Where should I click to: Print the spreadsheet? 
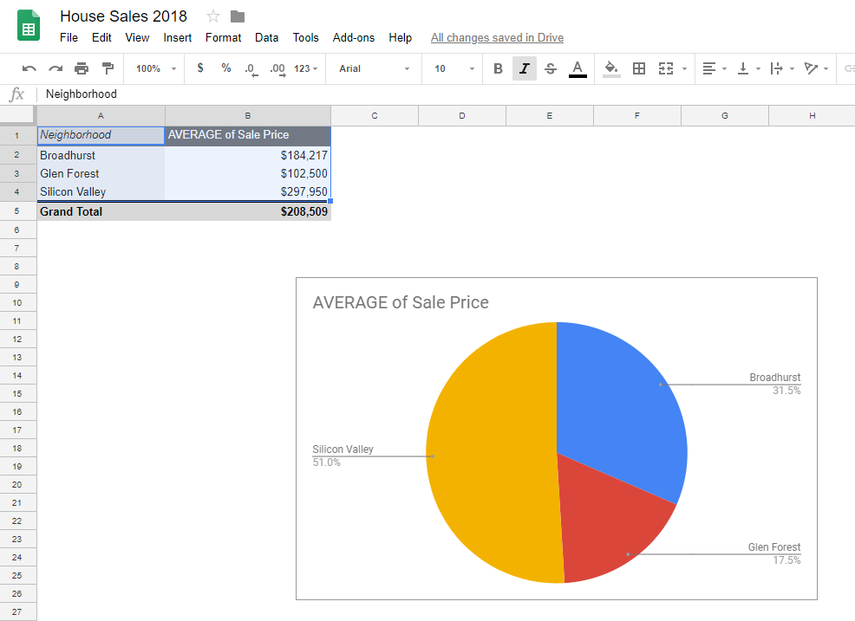pos(82,68)
